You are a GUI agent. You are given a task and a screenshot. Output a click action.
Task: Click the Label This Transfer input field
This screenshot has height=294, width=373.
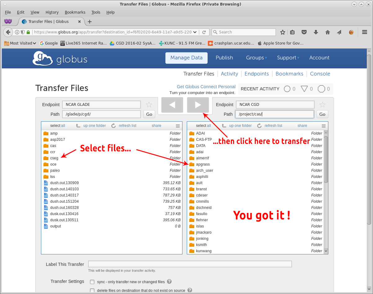click(x=190, y=264)
